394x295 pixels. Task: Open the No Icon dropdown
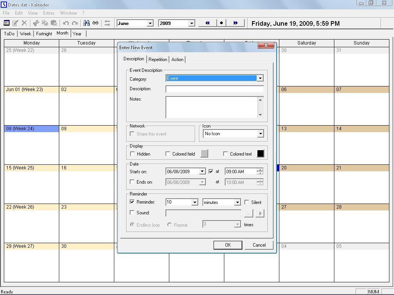click(260, 133)
